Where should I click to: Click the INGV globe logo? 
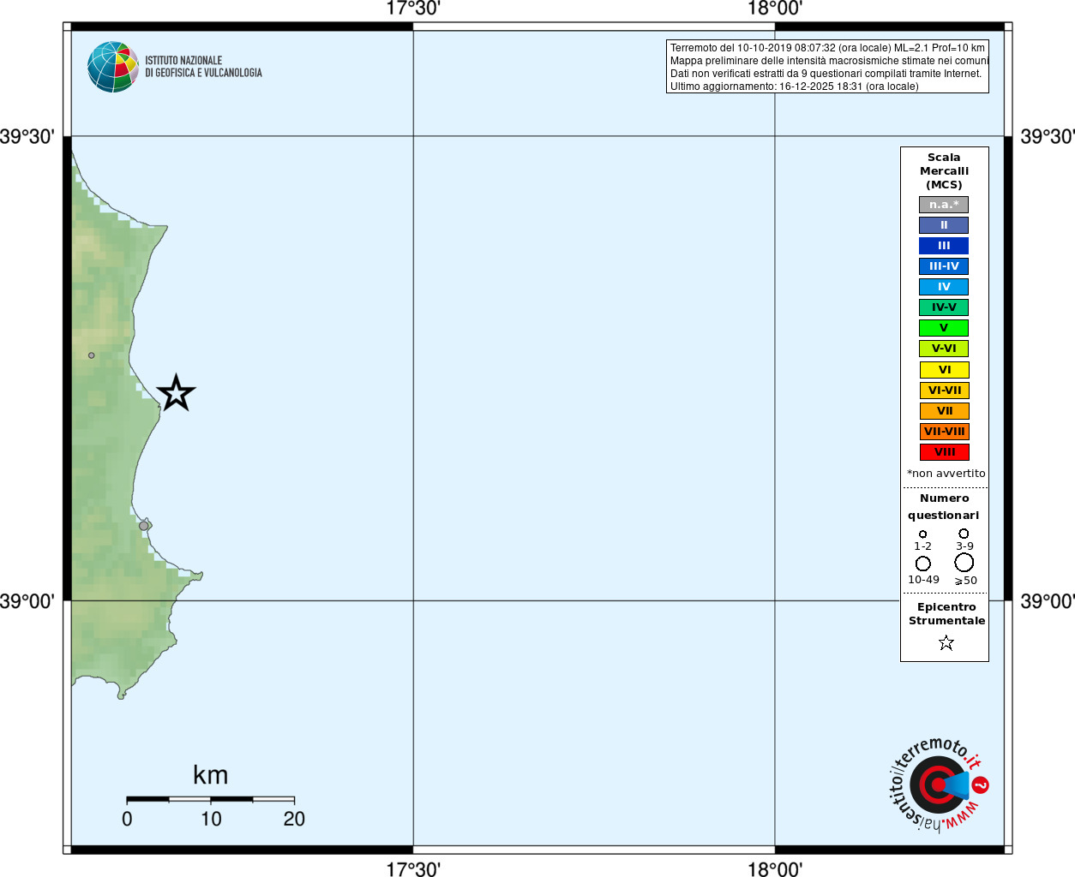[x=113, y=67]
